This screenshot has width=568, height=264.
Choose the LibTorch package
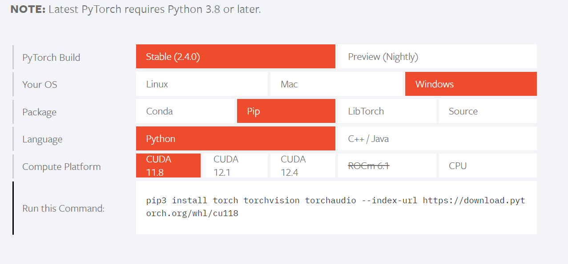(387, 111)
